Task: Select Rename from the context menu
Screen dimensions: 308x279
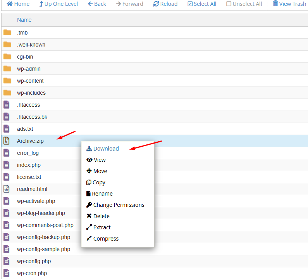Action: pos(100,194)
